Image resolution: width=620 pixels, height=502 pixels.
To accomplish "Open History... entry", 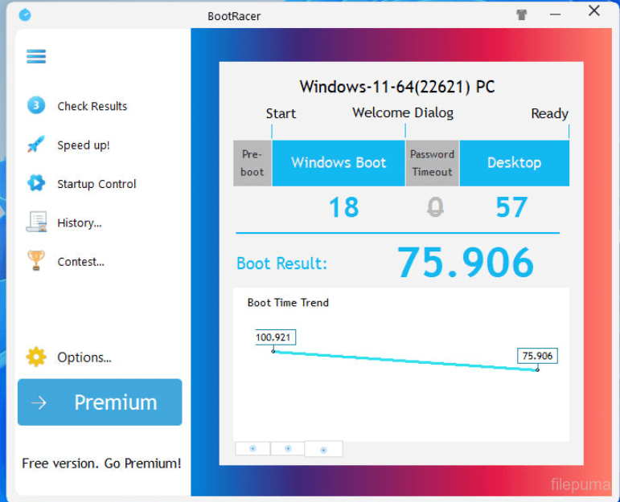I will (80, 223).
